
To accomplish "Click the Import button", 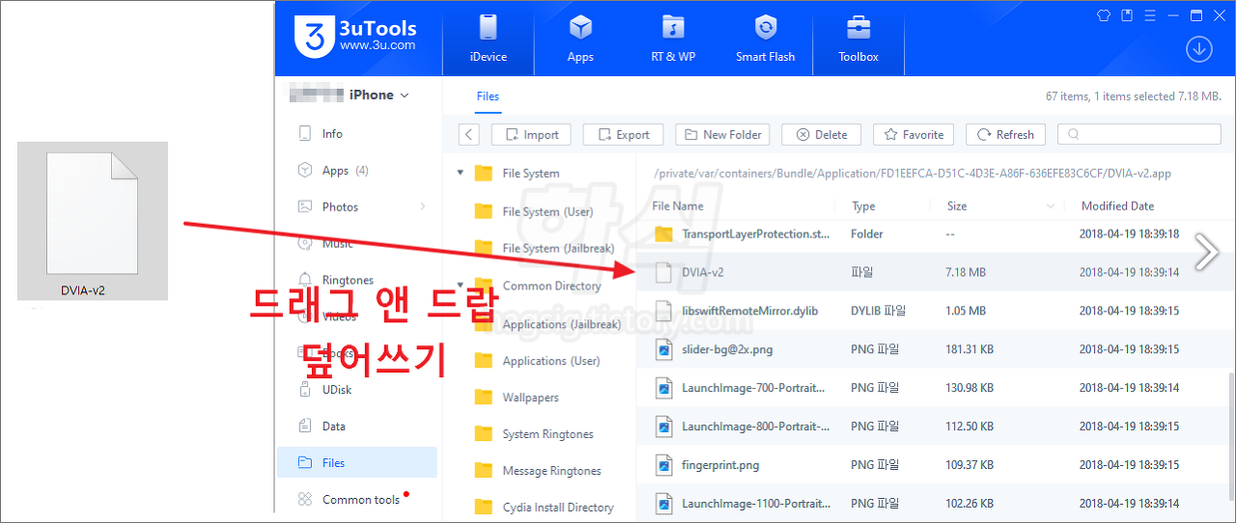I will [531, 134].
